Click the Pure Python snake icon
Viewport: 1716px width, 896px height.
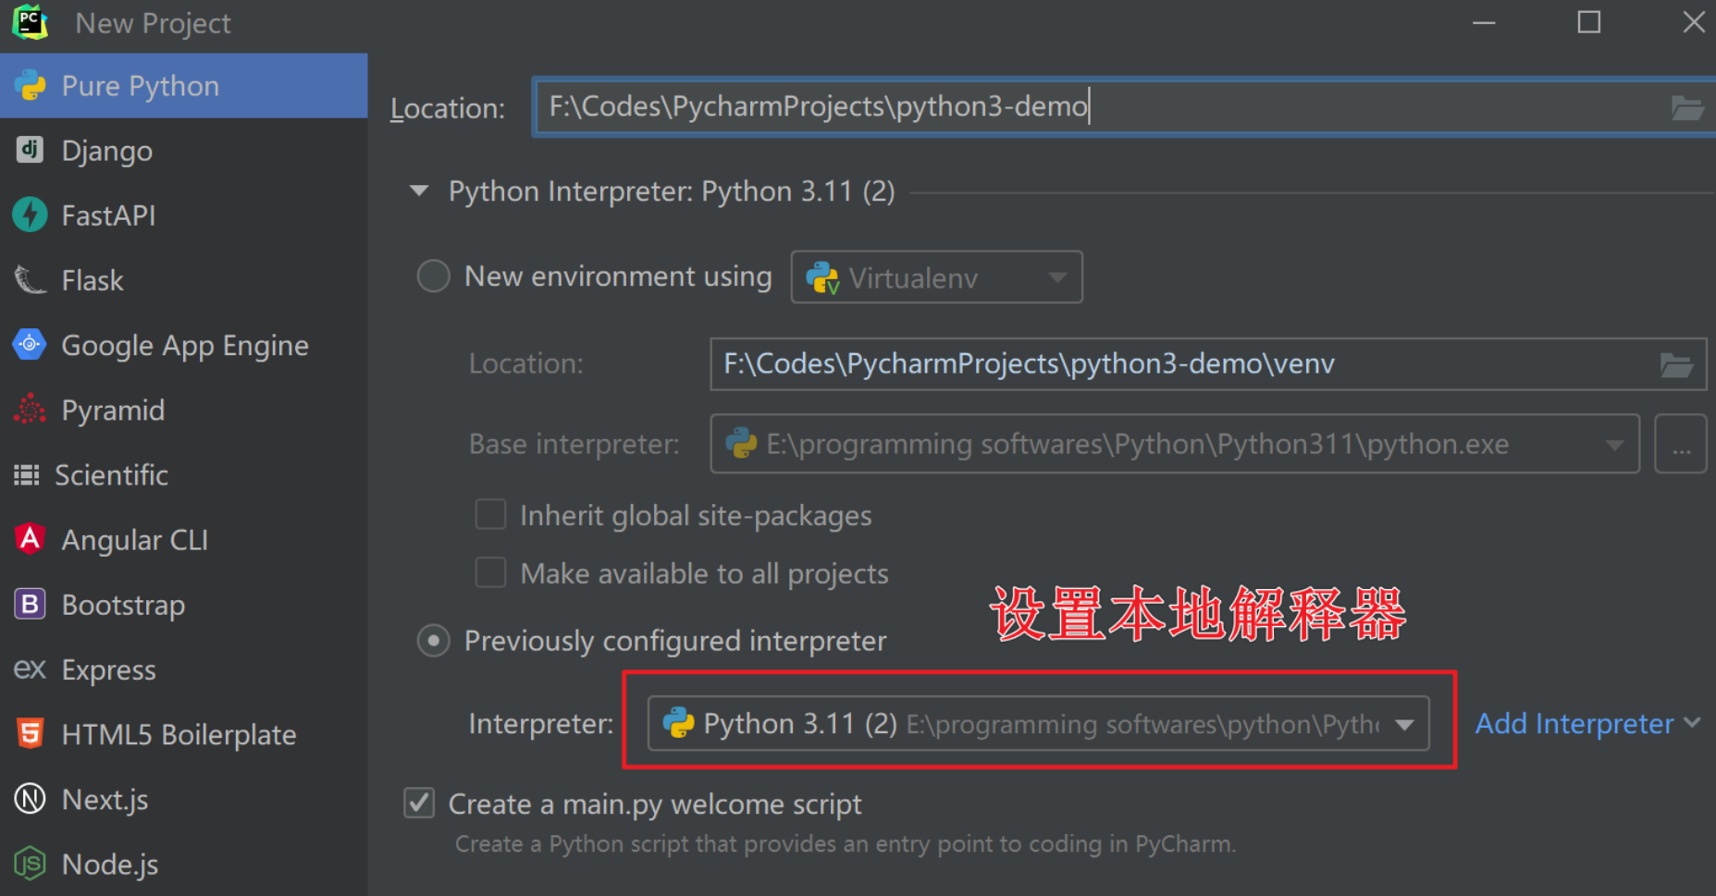tap(31, 86)
